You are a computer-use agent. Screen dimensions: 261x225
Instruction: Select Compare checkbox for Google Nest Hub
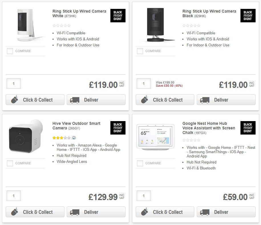point(140,163)
